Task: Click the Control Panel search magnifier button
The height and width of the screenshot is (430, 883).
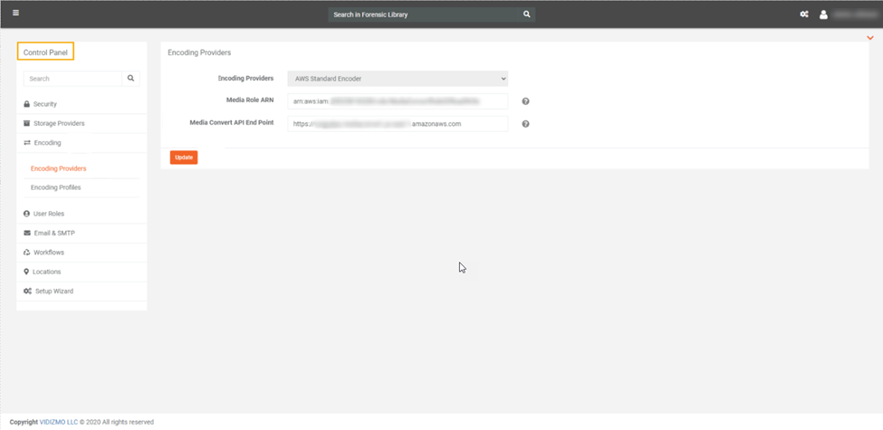Action: (130, 79)
